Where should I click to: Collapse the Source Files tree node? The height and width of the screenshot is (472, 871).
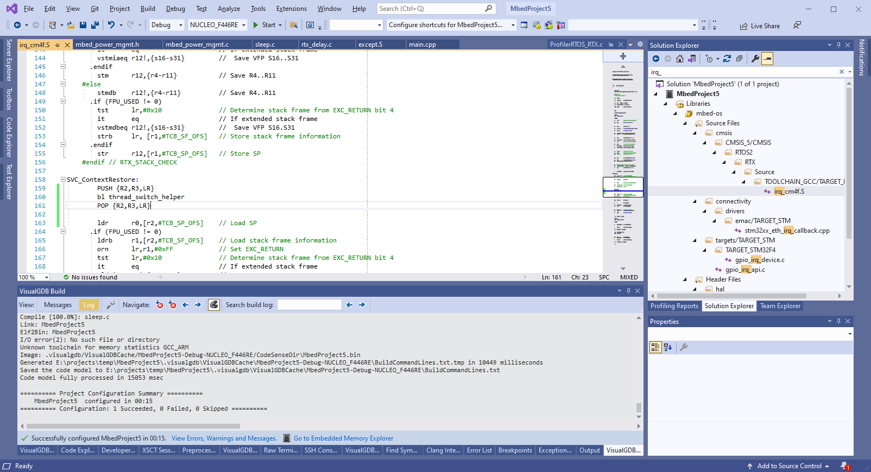685,123
